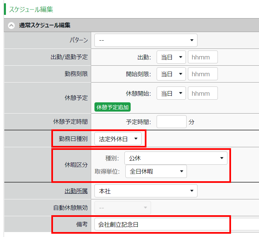259x237 pixels.
Task: Open the 開始刻限 day dropdown
Action: coord(171,74)
